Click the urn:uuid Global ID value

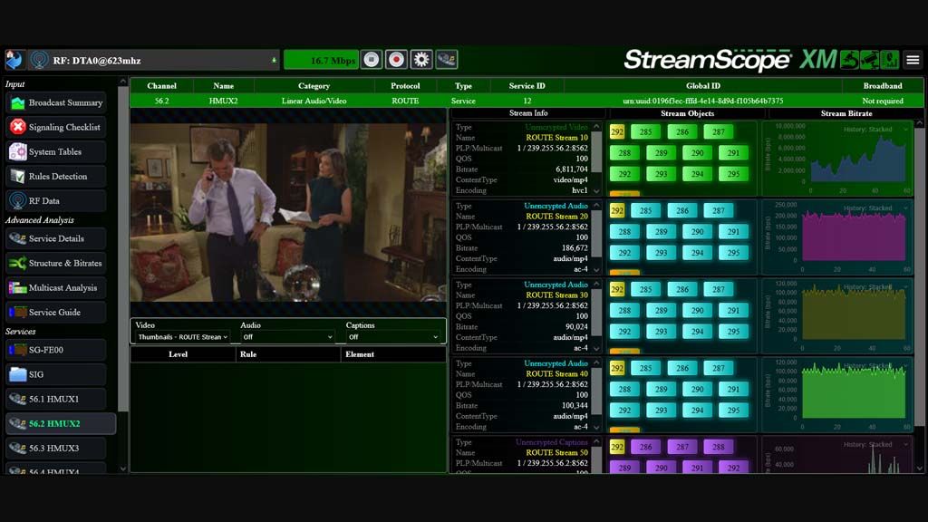tap(702, 101)
